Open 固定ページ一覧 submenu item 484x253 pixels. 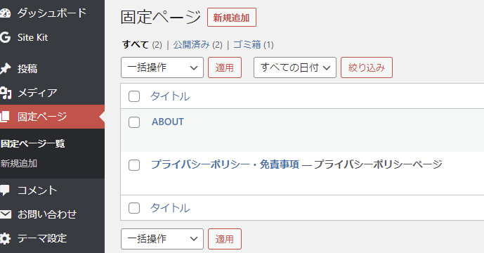click(33, 143)
